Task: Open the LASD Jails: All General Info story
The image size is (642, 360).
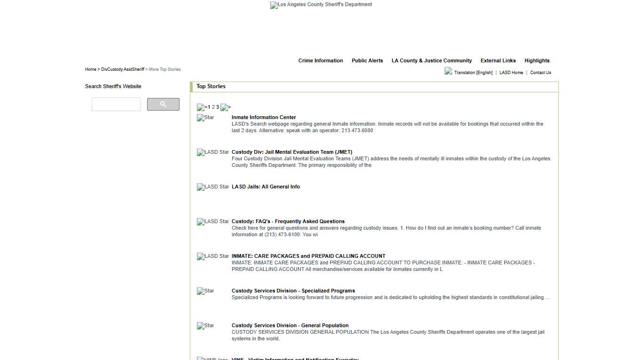Action: [266, 187]
